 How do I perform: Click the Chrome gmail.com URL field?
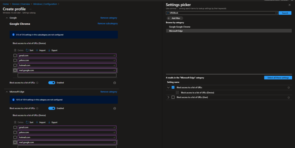point(67,56)
